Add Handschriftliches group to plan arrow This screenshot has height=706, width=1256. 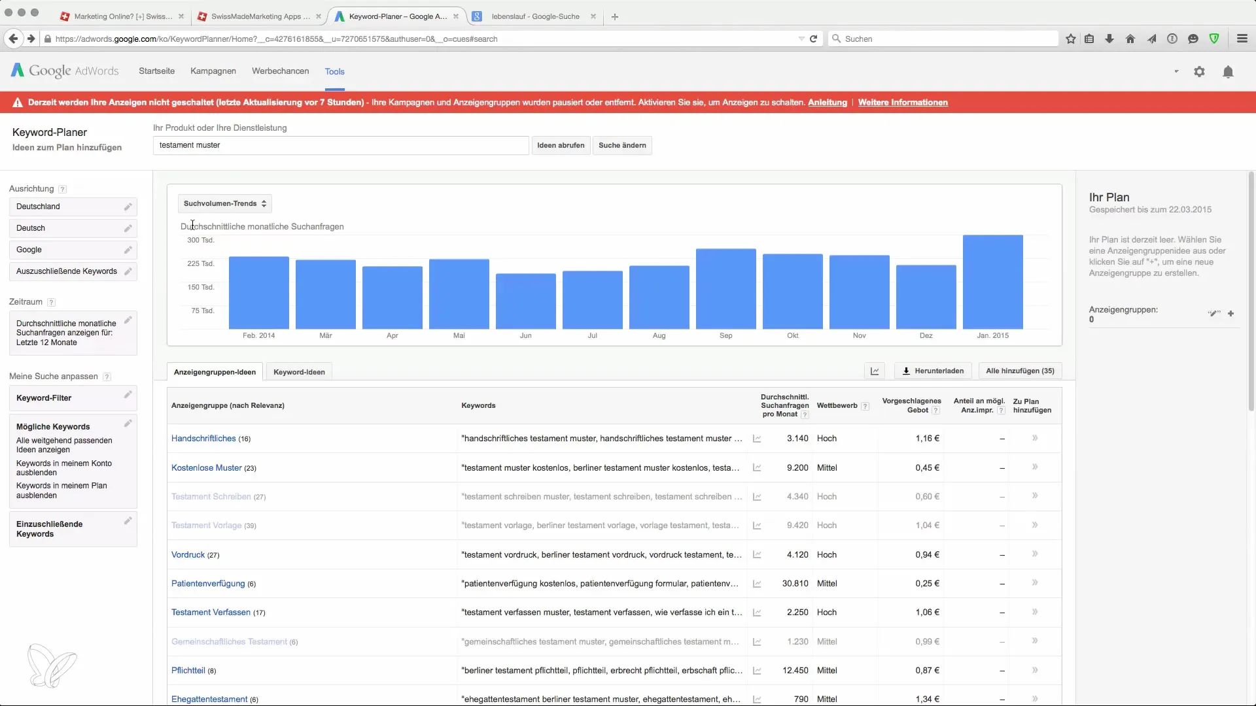pos(1035,438)
